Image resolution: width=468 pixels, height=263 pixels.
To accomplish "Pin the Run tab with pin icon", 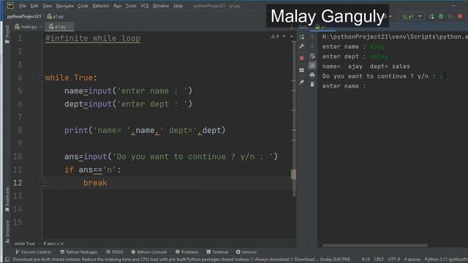I will [x=302, y=83].
